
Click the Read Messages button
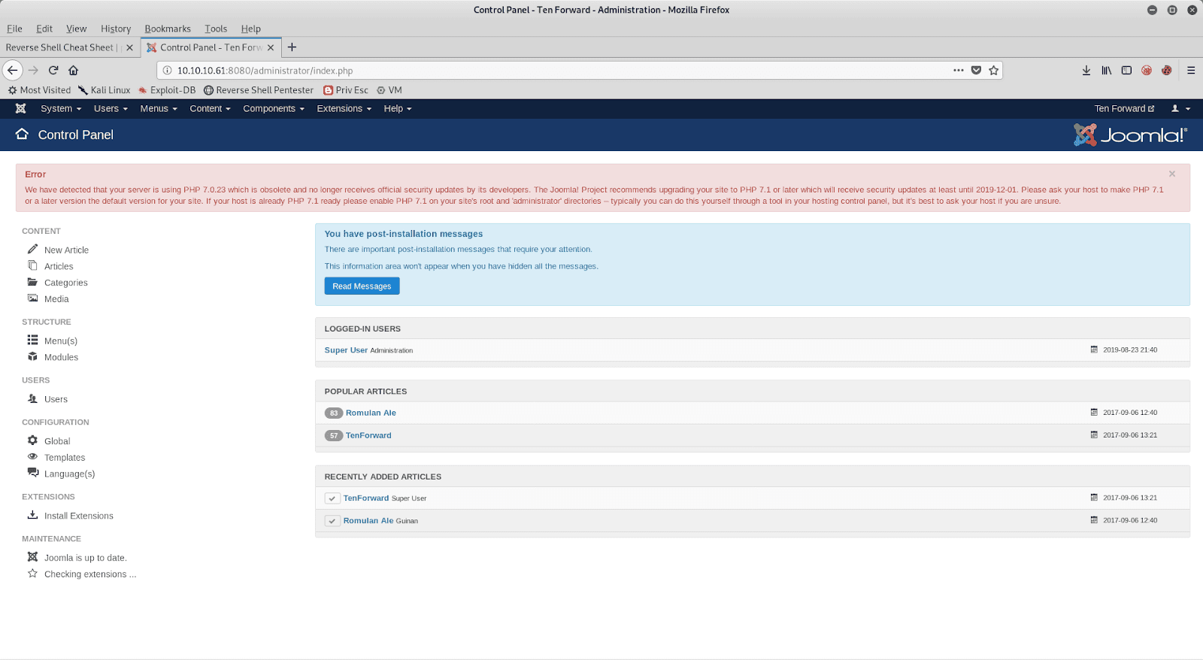(362, 286)
